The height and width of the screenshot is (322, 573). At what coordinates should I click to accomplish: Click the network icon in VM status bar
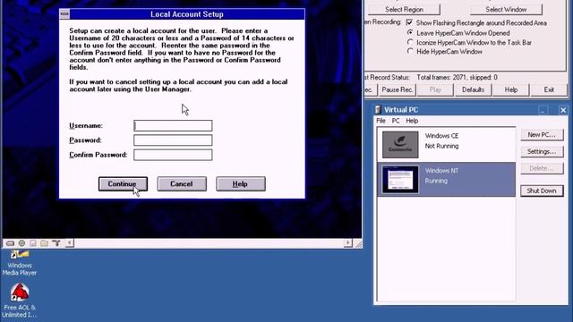(56, 243)
